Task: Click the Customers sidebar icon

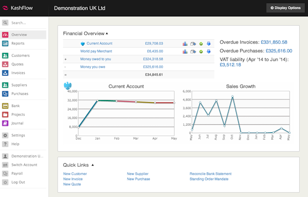Action: [x=5, y=55]
